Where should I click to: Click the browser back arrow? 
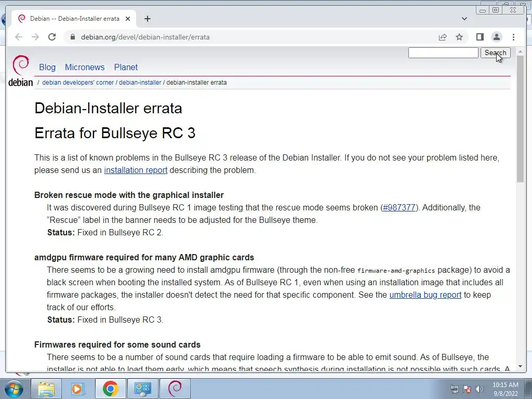click(19, 37)
